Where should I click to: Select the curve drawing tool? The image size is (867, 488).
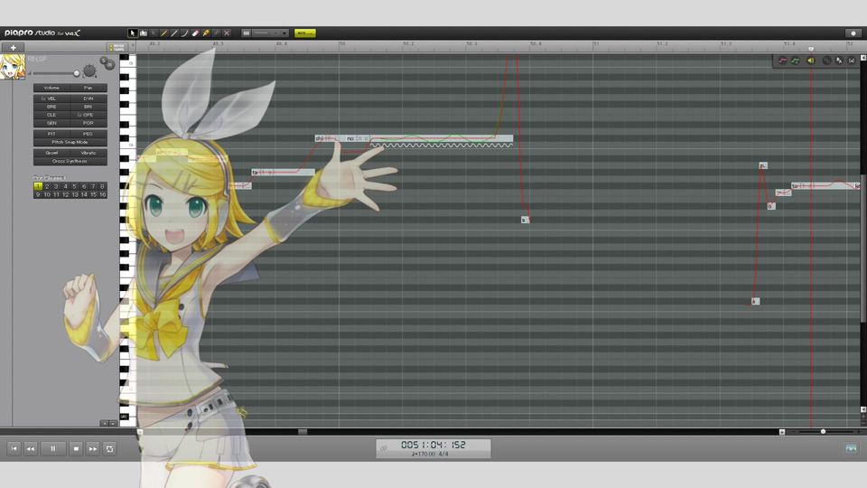coord(185,33)
